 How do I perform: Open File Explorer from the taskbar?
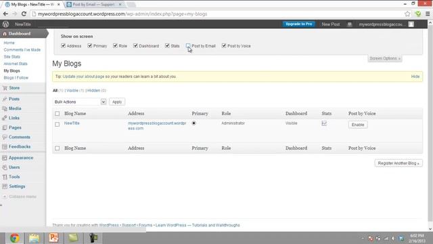tap(35, 238)
